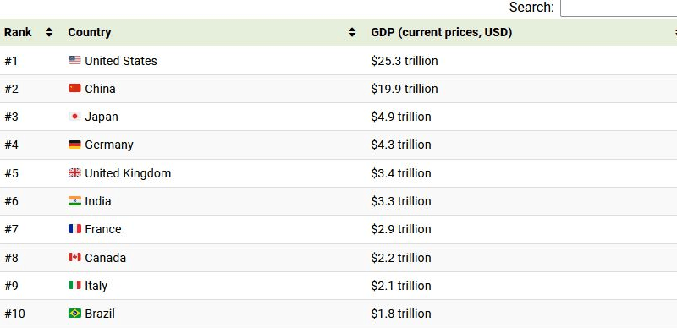Sort table by Rank column arrows
677x333 pixels.
coord(49,32)
